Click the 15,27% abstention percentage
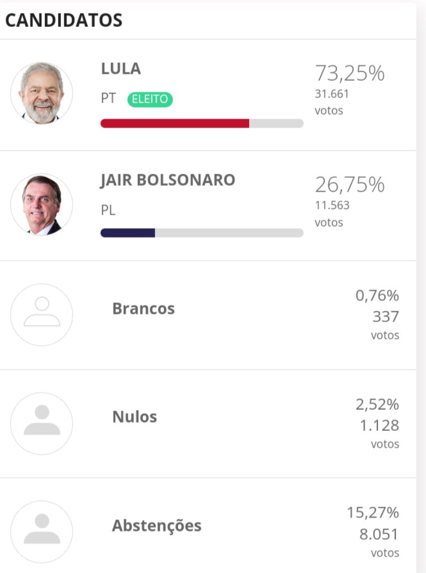Screen dimensions: 426x573 (x=373, y=513)
